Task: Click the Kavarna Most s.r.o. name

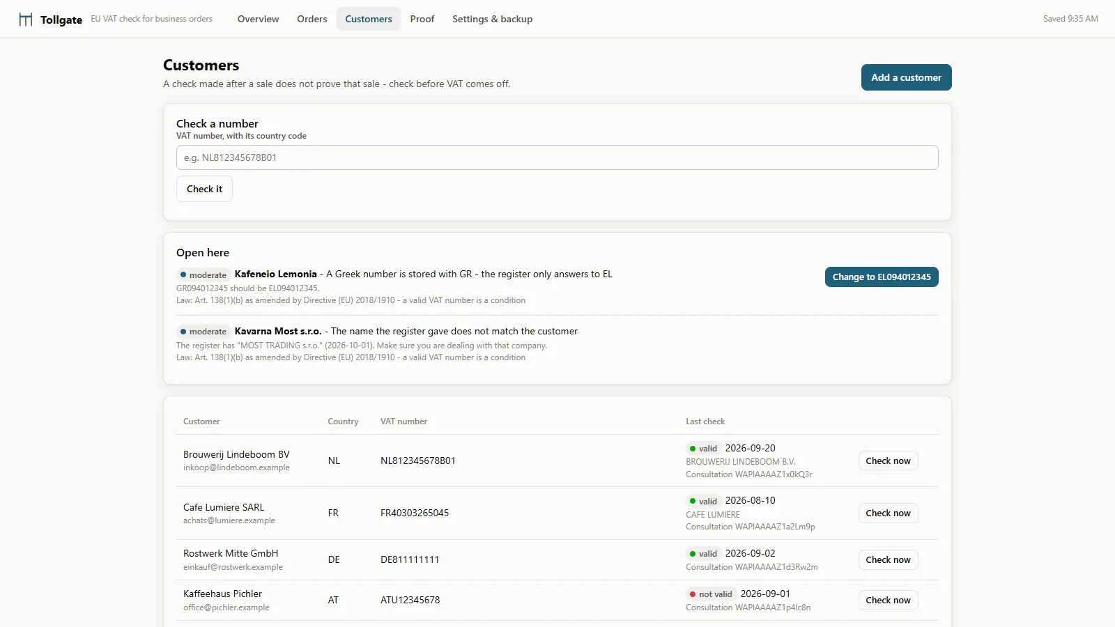Action: (278, 331)
